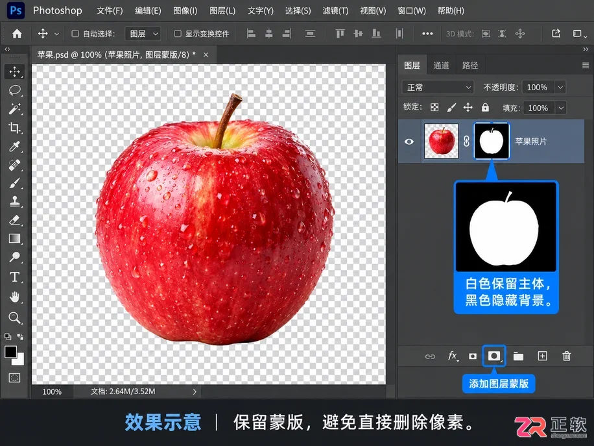Hide the 苹果照片 layer eye icon

tap(409, 142)
